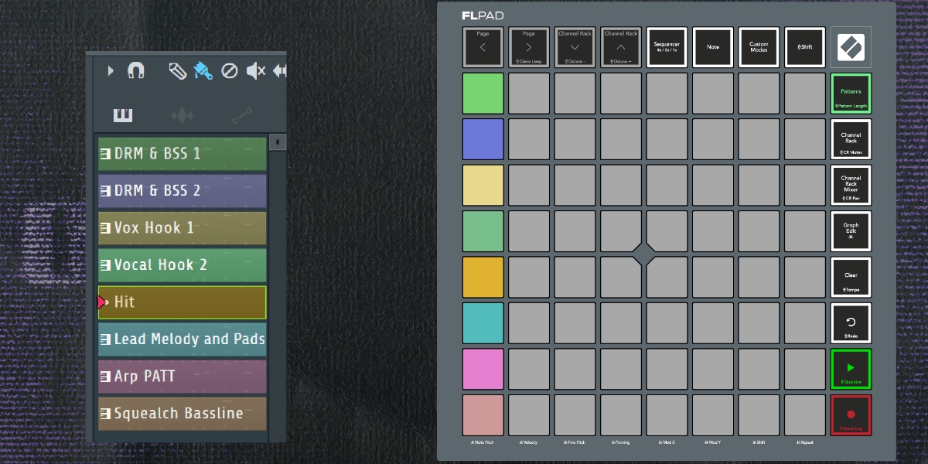Screen dimensions: 928x464
Task: Switch to the pattern clips piano icon tab
Action: pyautogui.click(x=123, y=116)
